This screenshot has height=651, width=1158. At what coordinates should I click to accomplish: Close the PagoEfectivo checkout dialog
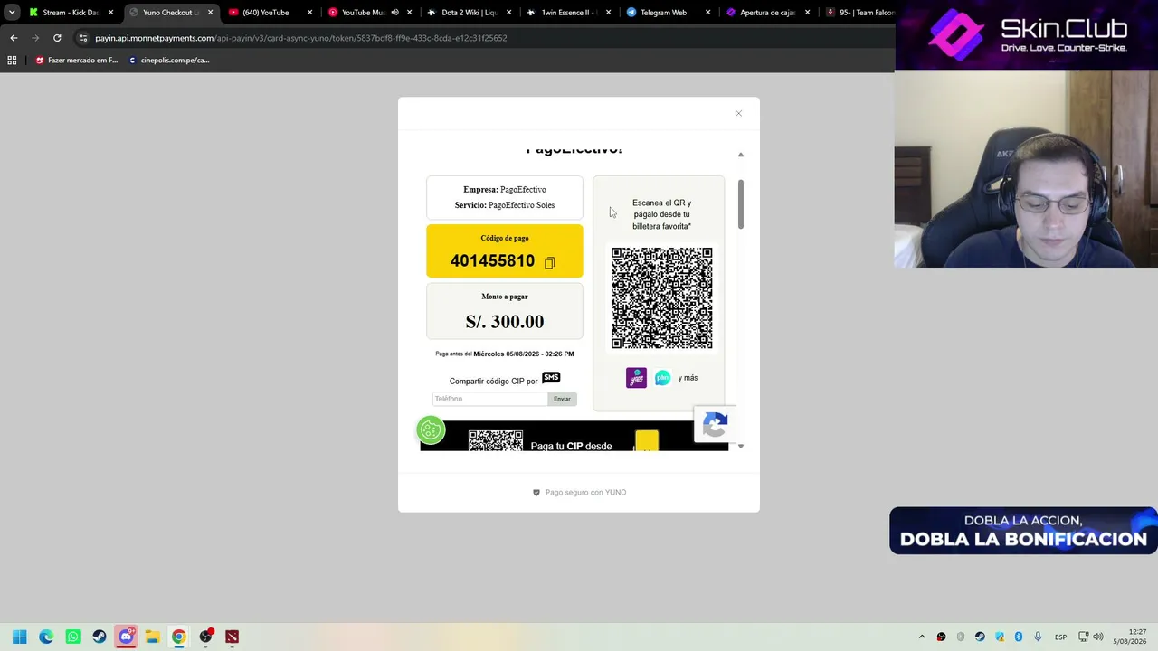pyautogui.click(x=738, y=113)
